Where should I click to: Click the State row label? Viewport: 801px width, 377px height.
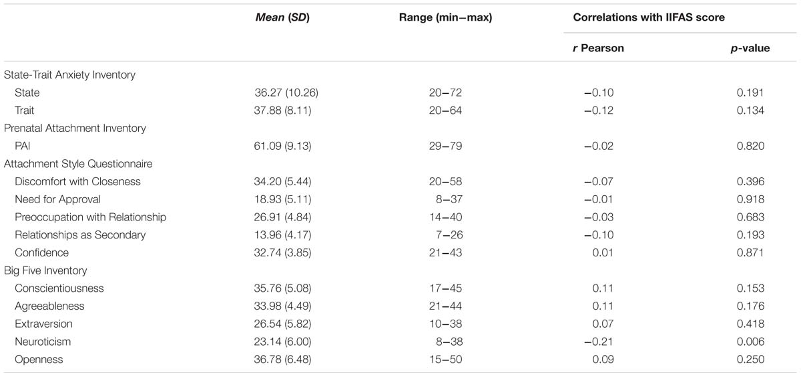[x=27, y=93]
